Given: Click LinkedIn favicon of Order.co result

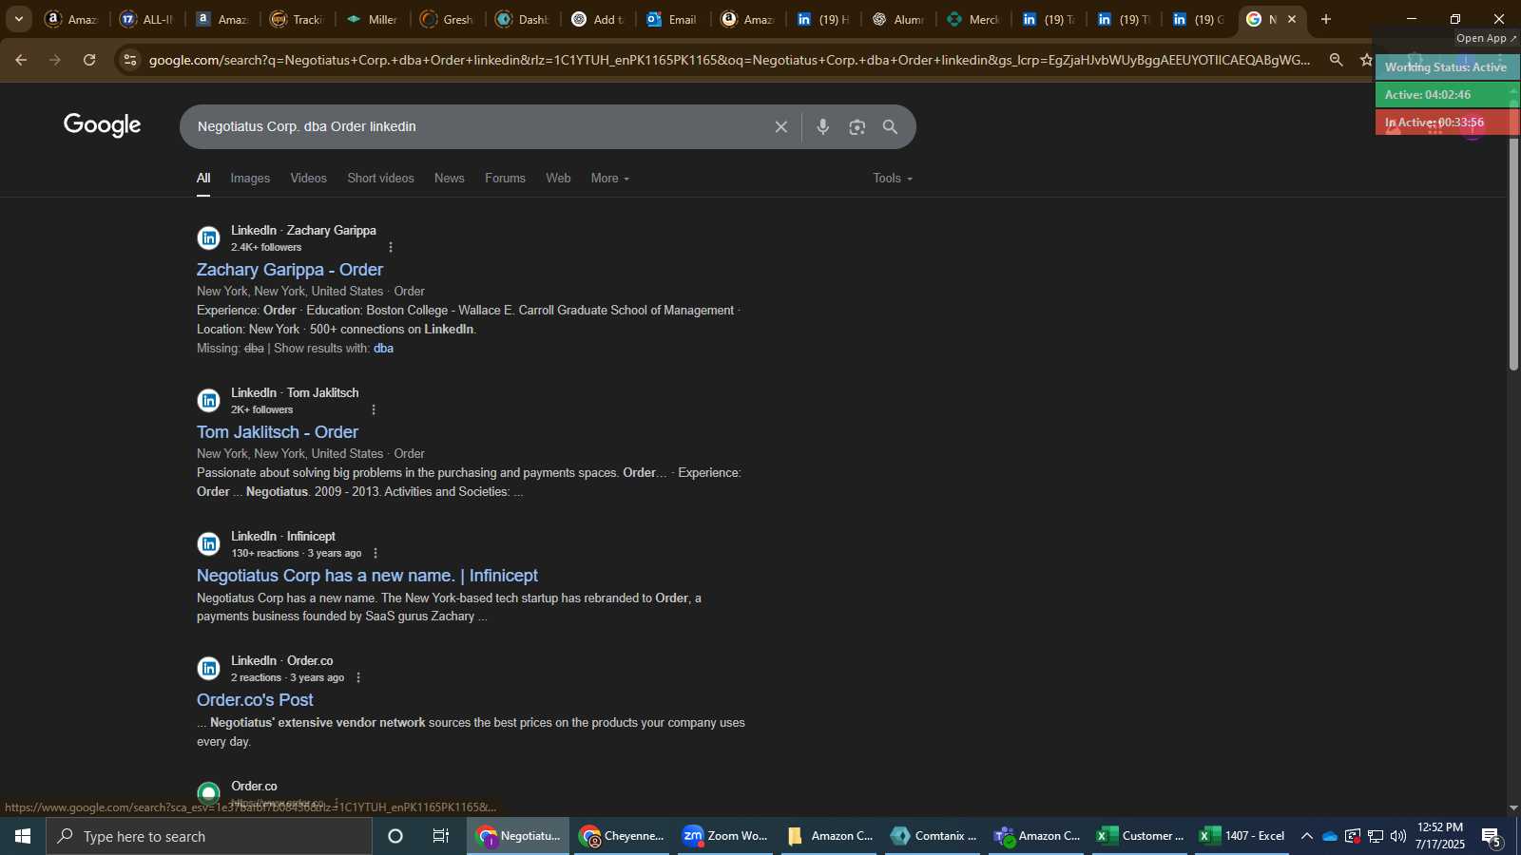Looking at the screenshot, I should tap(209, 669).
